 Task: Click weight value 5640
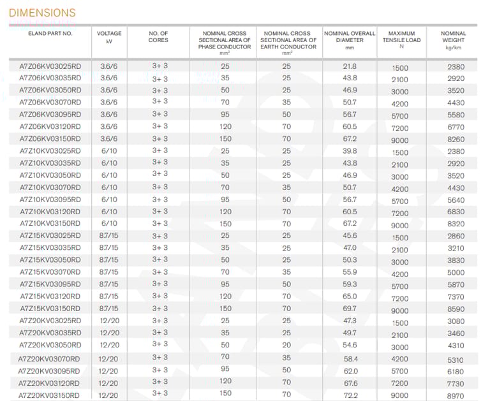point(456,200)
